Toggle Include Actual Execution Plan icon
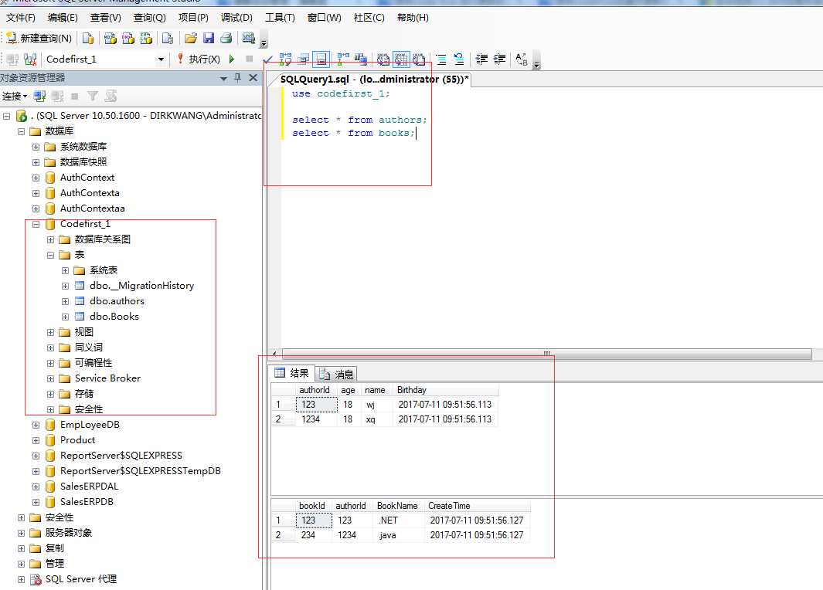 coord(343,59)
